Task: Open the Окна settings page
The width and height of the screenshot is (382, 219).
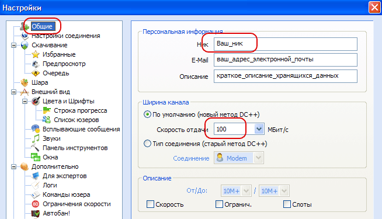Action: point(50,157)
